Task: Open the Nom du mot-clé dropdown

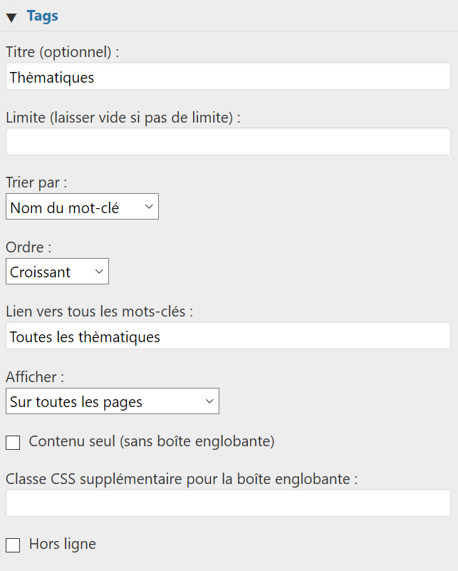Action: pyautogui.click(x=82, y=207)
